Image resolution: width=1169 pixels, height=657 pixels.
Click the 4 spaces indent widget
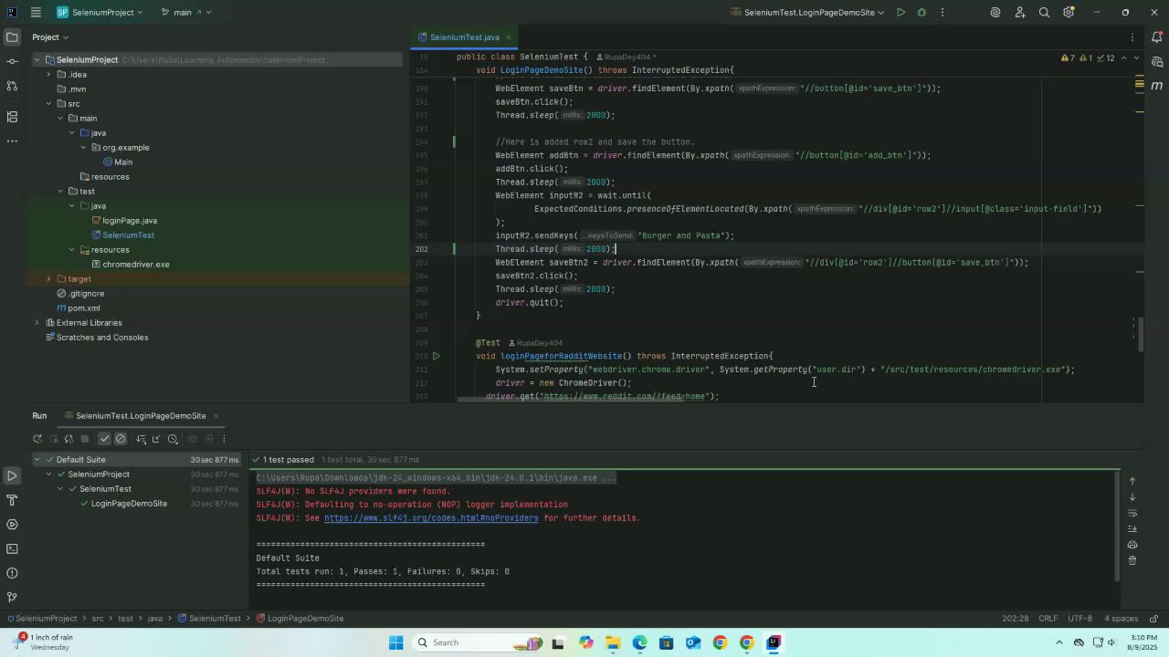pos(1122,619)
